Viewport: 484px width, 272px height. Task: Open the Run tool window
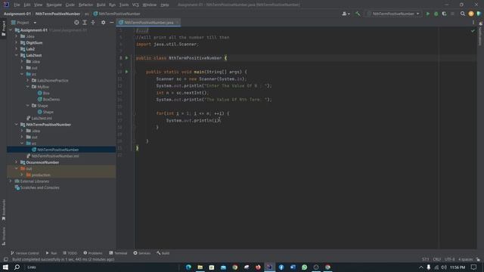(51, 253)
